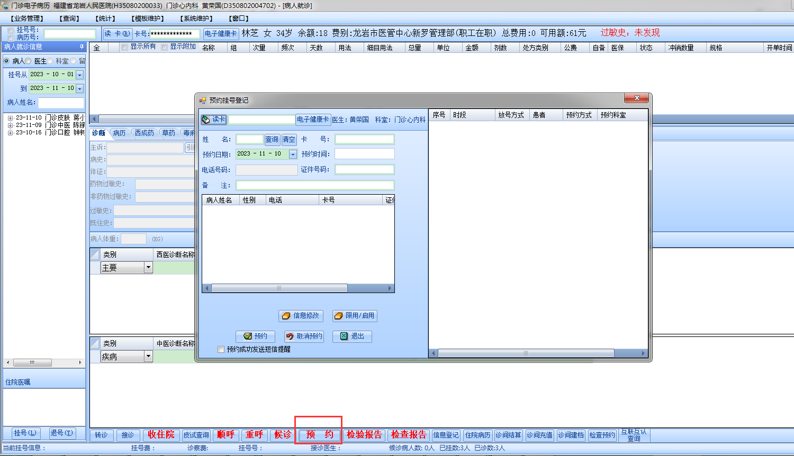Tick the 病历号 checkbox
This screenshot has height=456, width=794.
tap(11, 38)
